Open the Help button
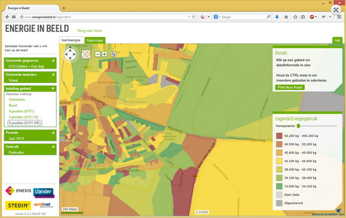346x218 pixels. [x=337, y=40]
